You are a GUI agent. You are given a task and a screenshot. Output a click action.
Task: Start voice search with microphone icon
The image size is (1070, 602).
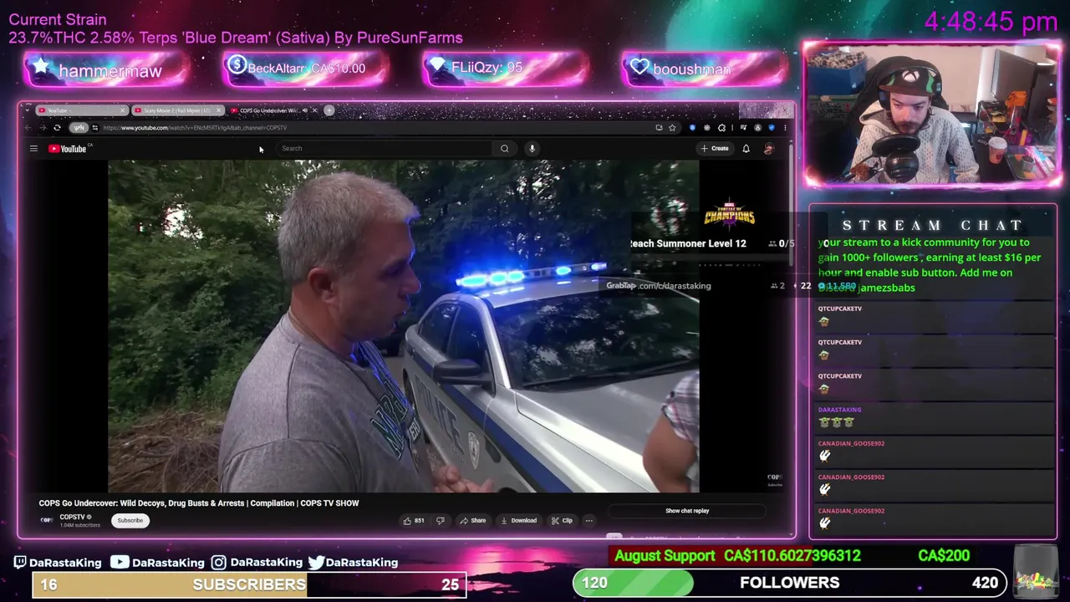(x=532, y=149)
